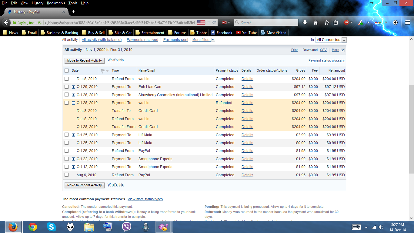Viewport: 414px width, 233px height.
Task: Tick the select-all checkbox in table header
Action: (67, 71)
